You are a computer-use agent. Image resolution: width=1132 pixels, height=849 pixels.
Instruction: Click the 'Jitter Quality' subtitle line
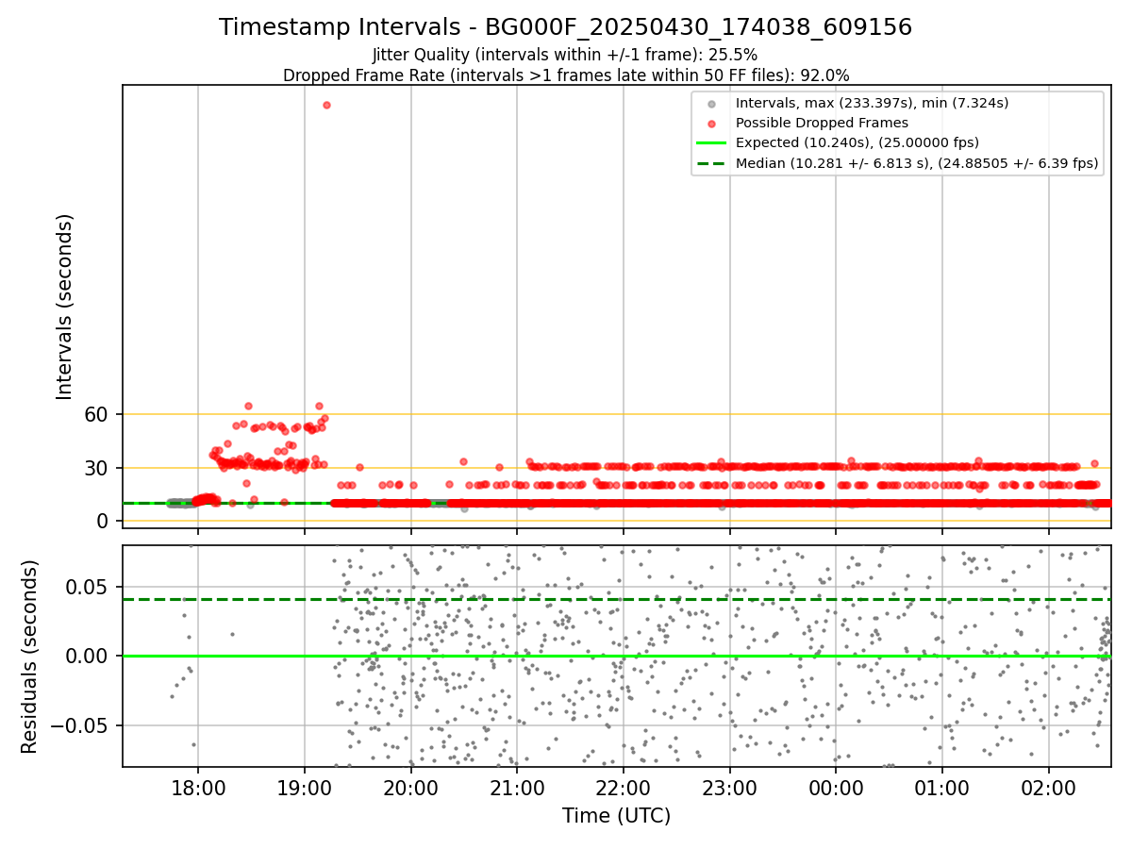pos(565,56)
